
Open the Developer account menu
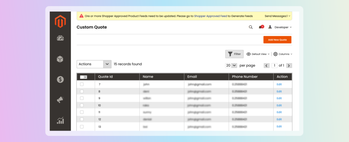click(x=280, y=27)
